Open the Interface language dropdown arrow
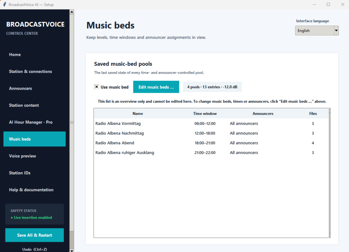Screen dimensions: 349x252 [x=336, y=30]
